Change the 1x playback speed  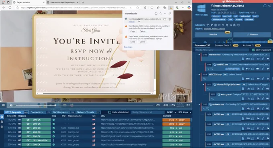pos(173,105)
